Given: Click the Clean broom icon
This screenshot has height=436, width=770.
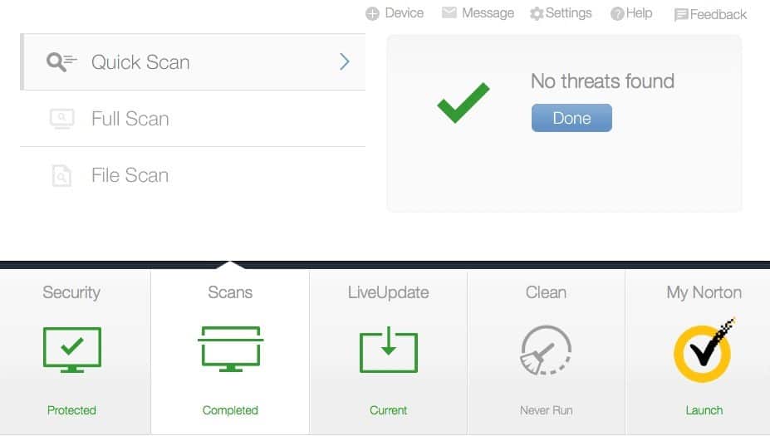Looking at the screenshot, I should [x=546, y=350].
